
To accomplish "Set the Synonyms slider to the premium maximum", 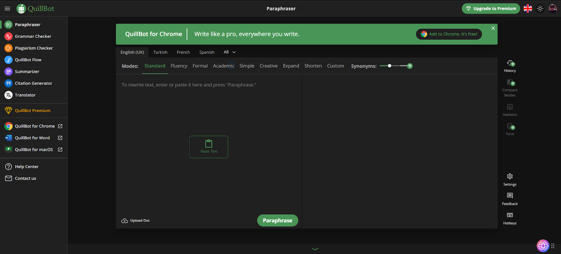I will pos(410,66).
